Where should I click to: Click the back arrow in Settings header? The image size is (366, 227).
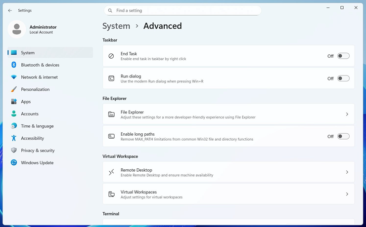(10, 10)
